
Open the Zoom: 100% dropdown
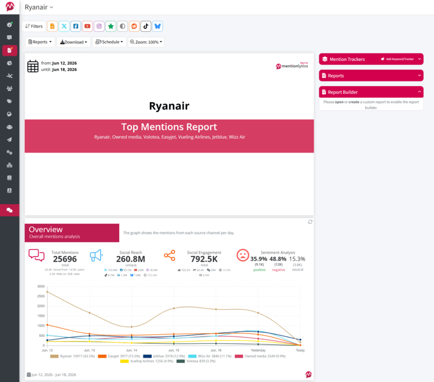[146, 42]
